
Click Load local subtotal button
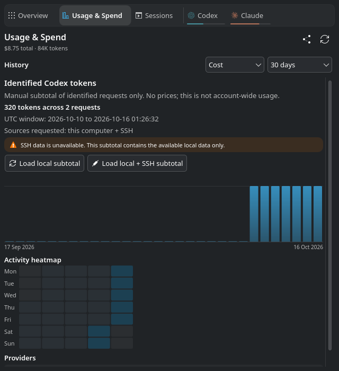[x=44, y=163]
